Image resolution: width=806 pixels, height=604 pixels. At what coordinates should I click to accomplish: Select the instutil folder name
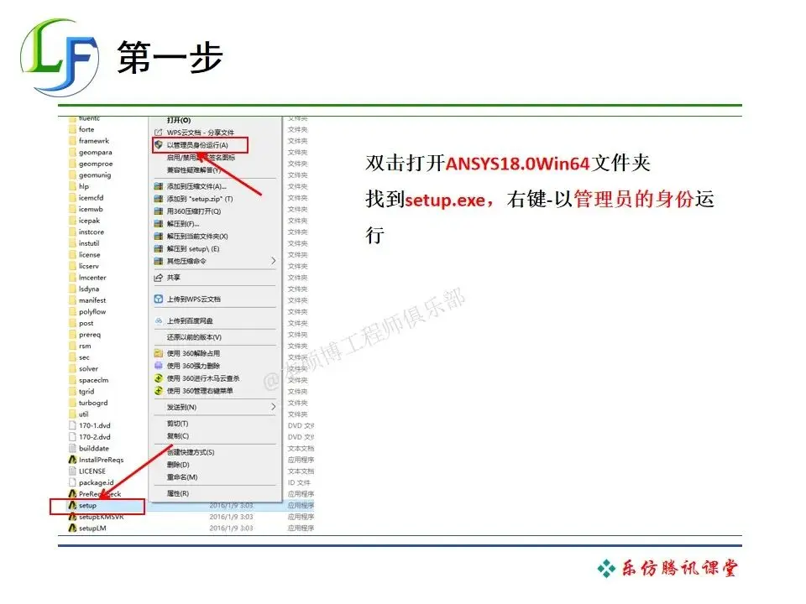(89, 243)
